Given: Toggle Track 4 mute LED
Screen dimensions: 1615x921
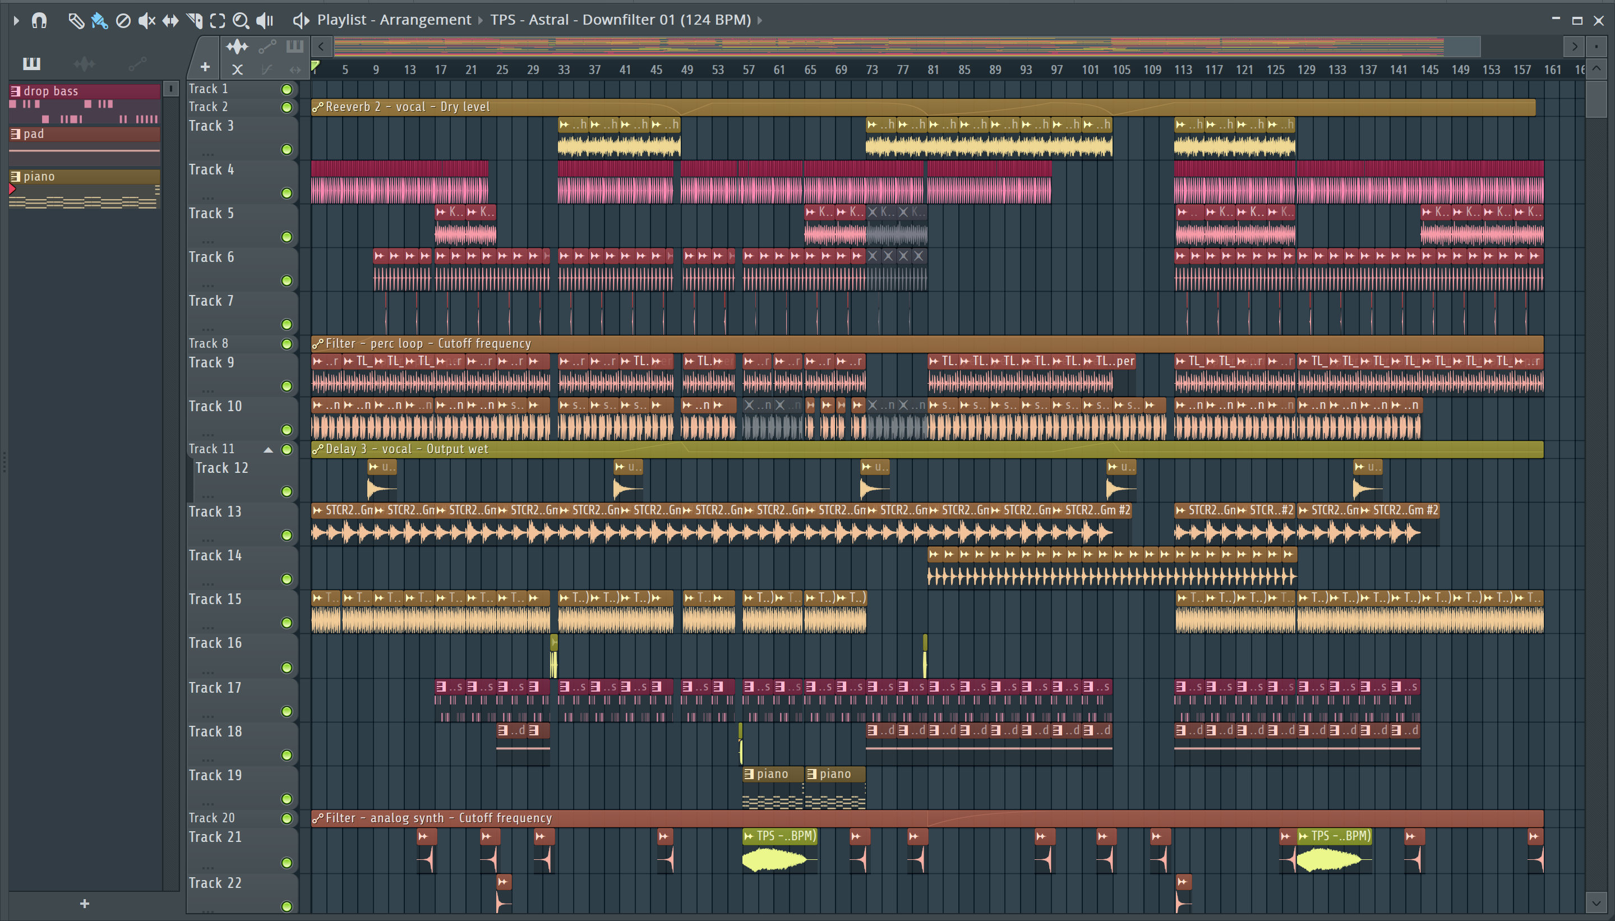Looking at the screenshot, I should (287, 193).
